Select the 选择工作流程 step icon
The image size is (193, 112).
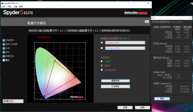pos(4,44)
